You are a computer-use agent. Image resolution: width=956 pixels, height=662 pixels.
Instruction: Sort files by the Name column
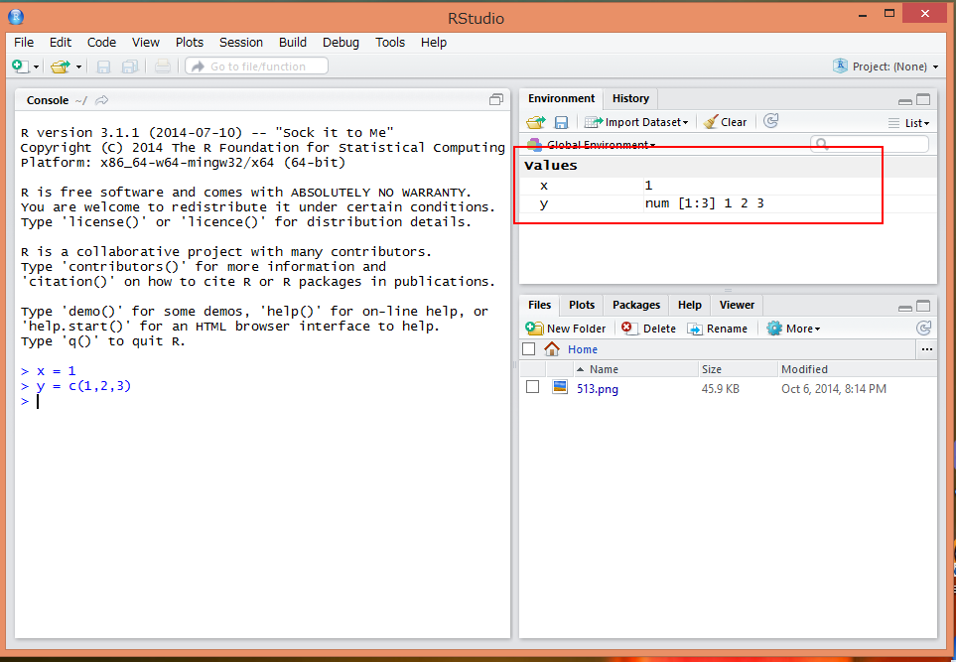[635, 369]
